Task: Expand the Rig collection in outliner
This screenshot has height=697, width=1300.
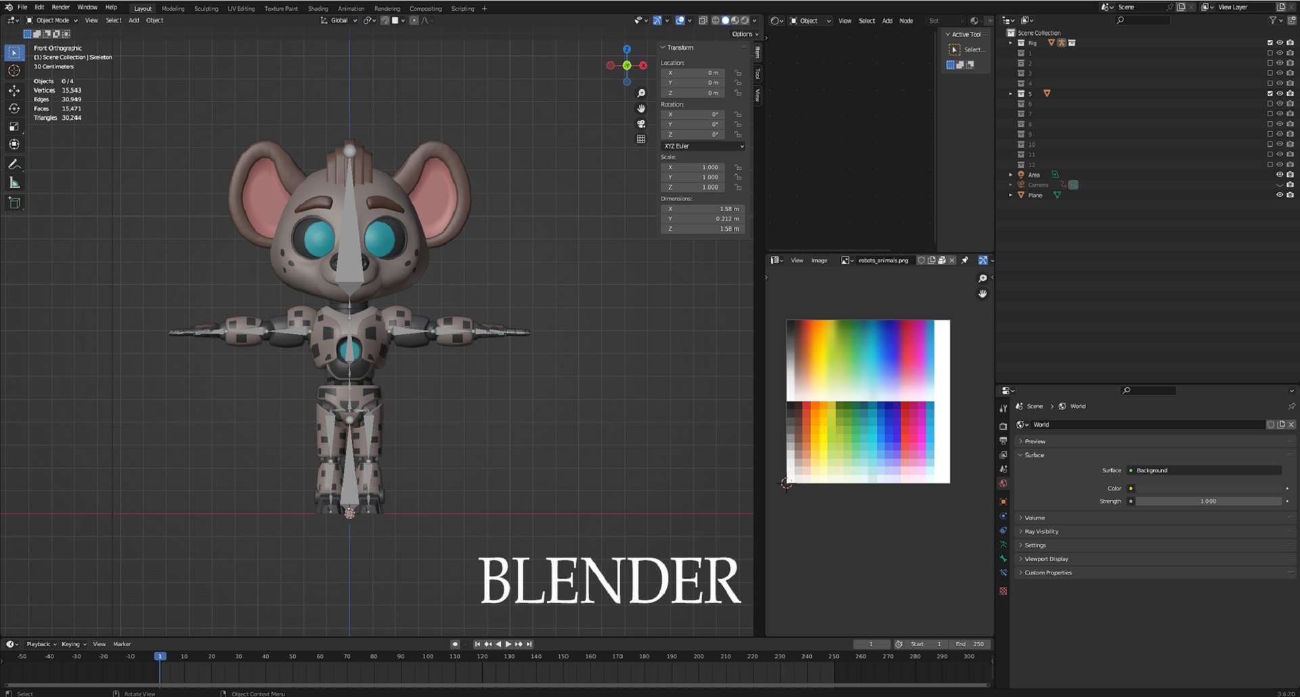Action: [1011, 43]
